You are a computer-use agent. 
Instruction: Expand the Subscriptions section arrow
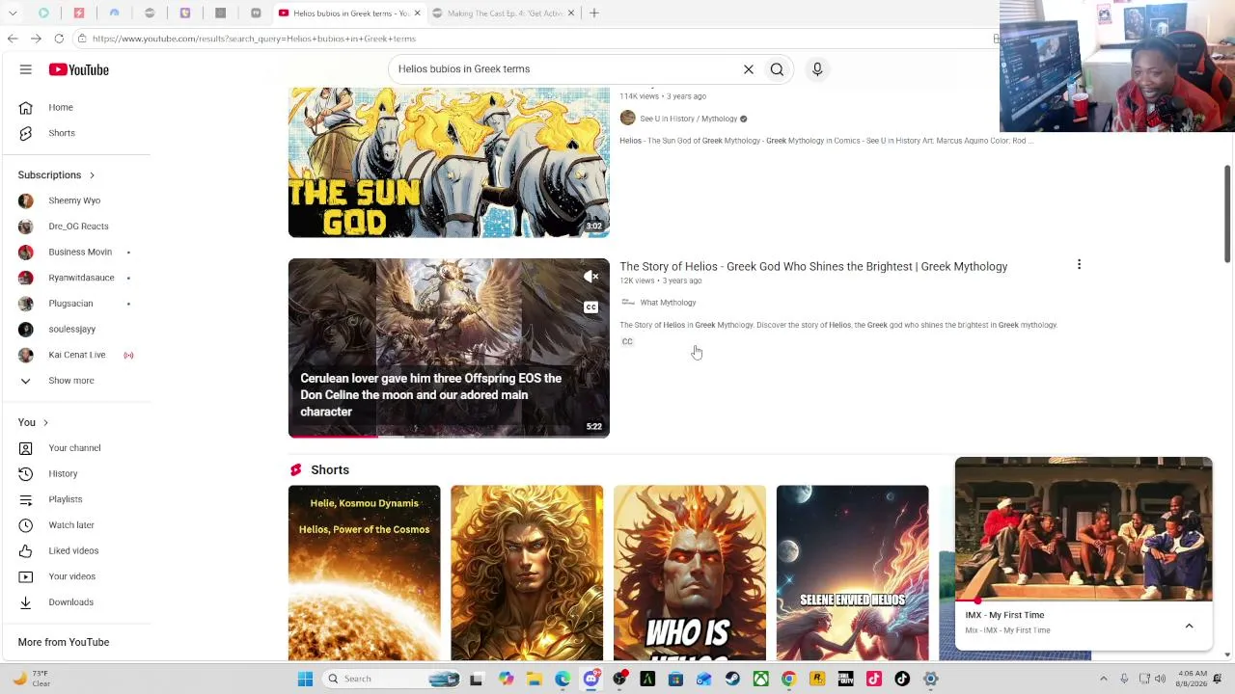(x=92, y=175)
